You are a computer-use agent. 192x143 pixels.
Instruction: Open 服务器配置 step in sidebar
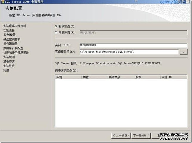click(x=10, y=44)
